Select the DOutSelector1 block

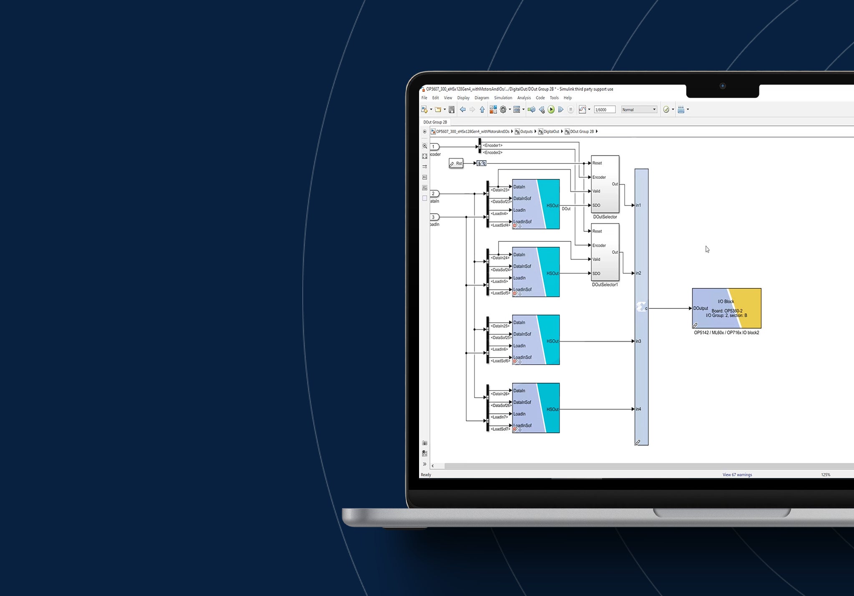coord(604,252)
